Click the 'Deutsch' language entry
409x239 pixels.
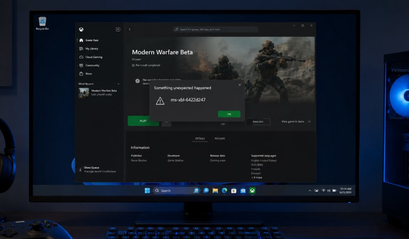click(256, 173)
